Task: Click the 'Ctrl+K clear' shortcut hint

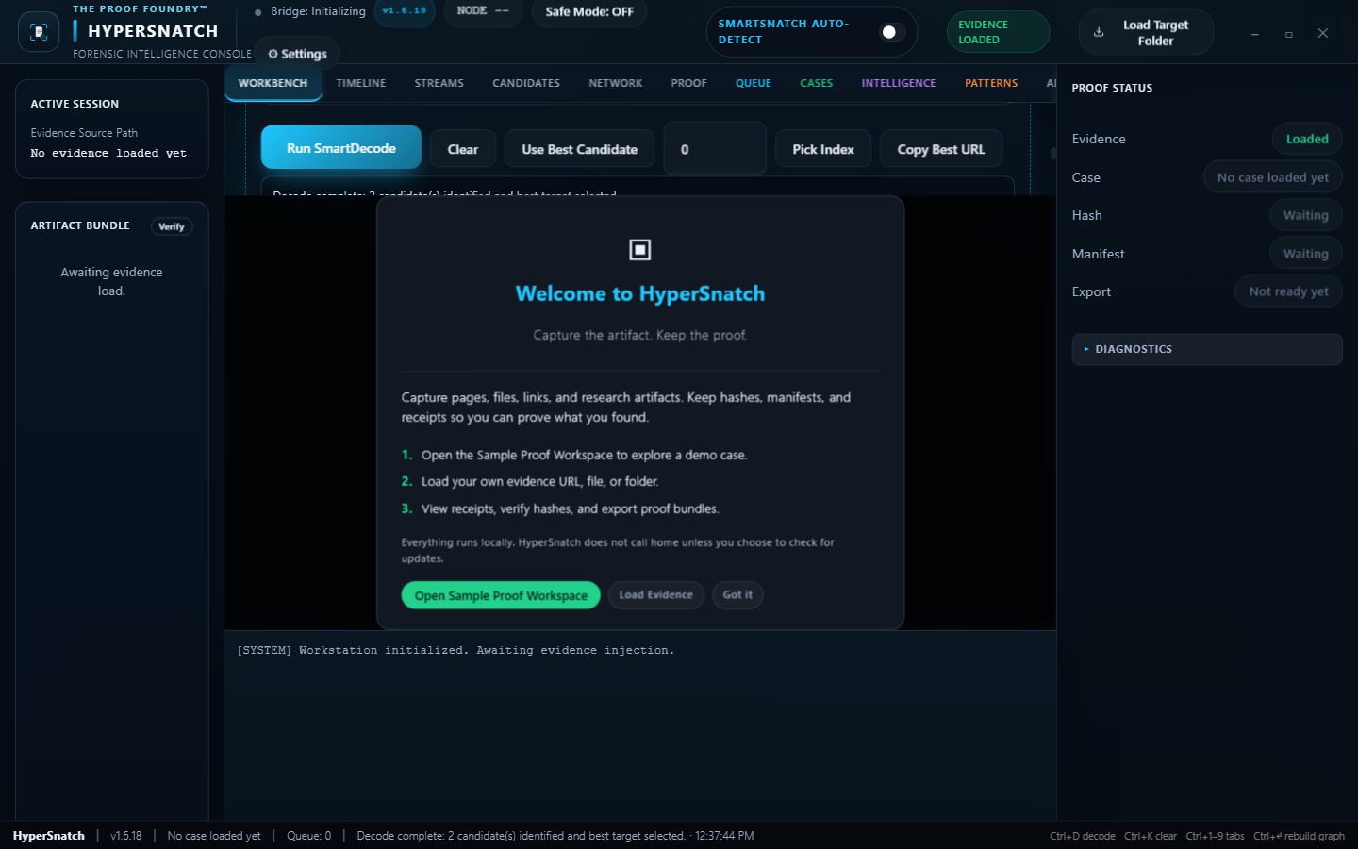Action: (1151, 836)
